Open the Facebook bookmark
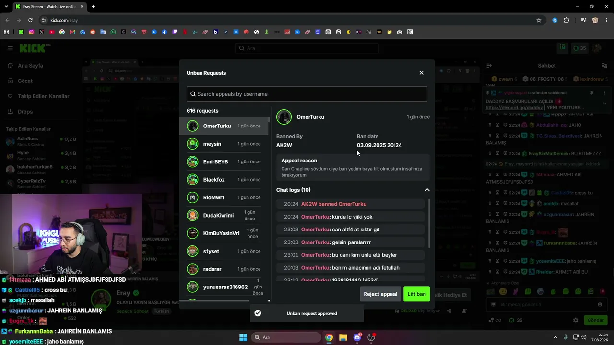This screenshot has width=614, height=345. tap(165, 32)
